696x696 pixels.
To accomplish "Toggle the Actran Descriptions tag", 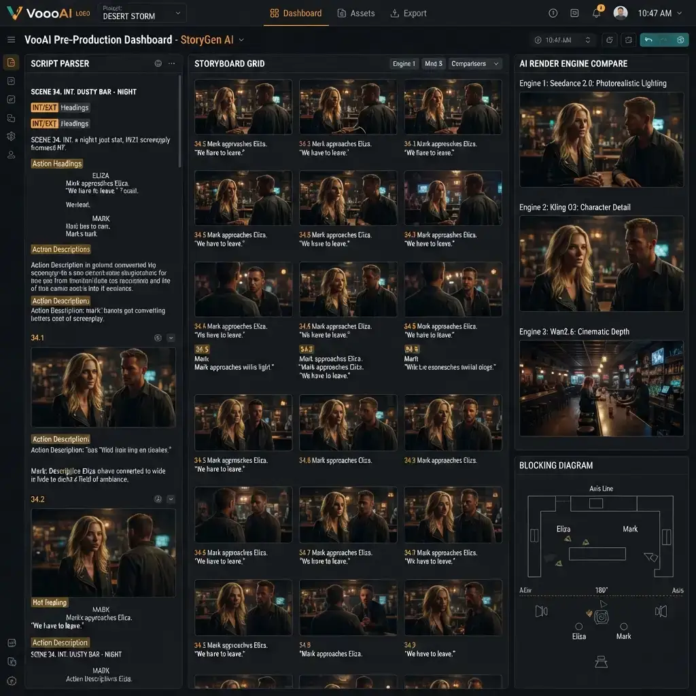I will tap(60, 249).
